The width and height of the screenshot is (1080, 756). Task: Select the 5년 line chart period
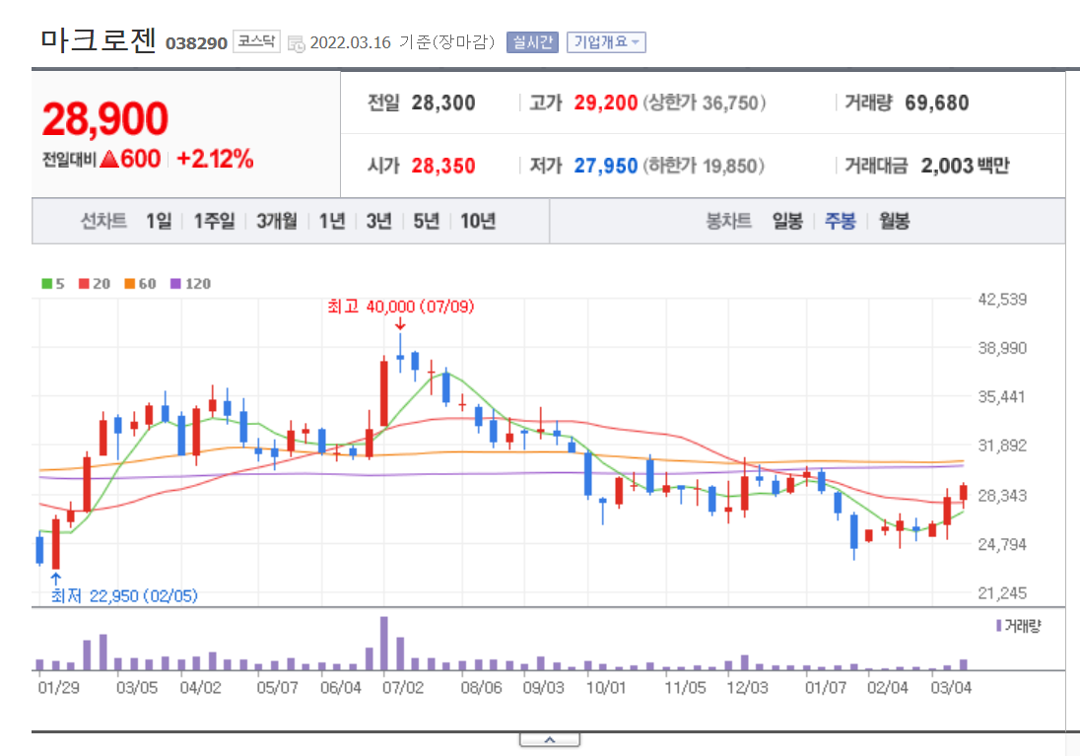tap(427, 221)
